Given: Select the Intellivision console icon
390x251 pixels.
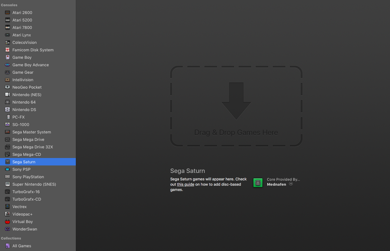Looking at the screenshot, I should 7,80.
